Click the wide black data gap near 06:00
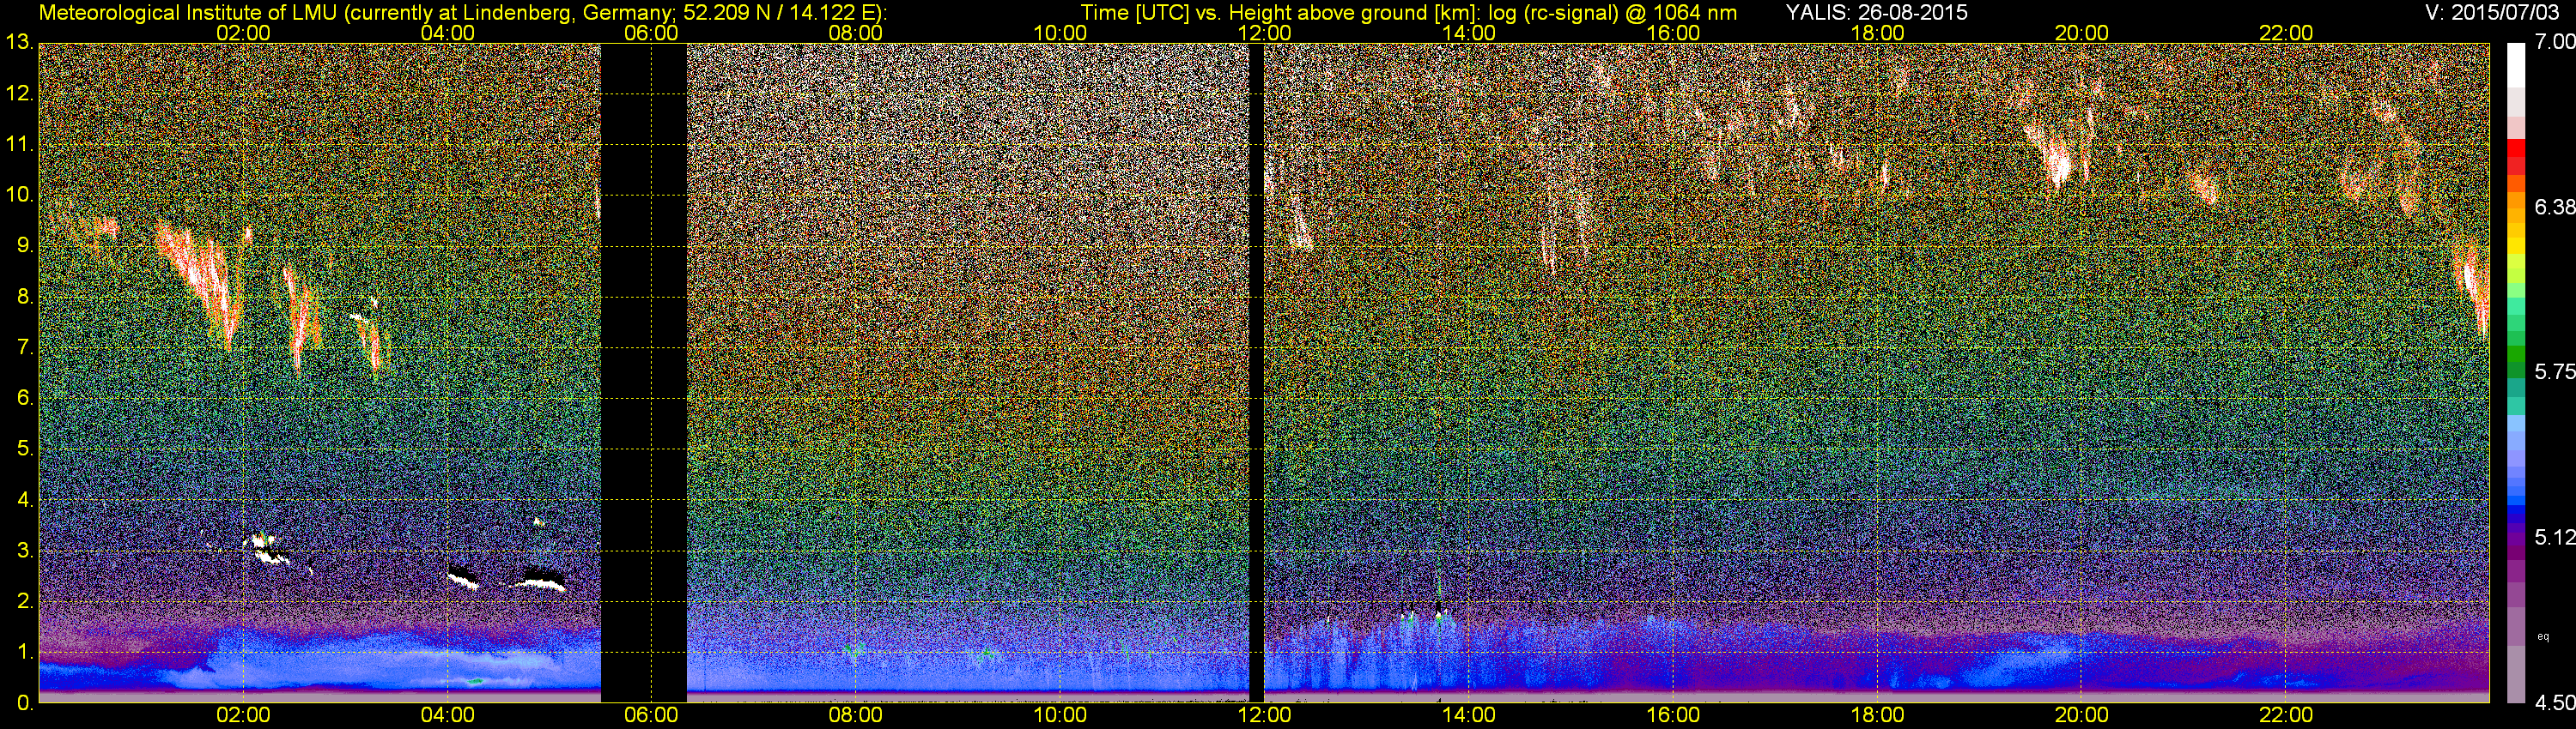Image resolution: width=2576 pixels, height=729 pixels. 643,371
